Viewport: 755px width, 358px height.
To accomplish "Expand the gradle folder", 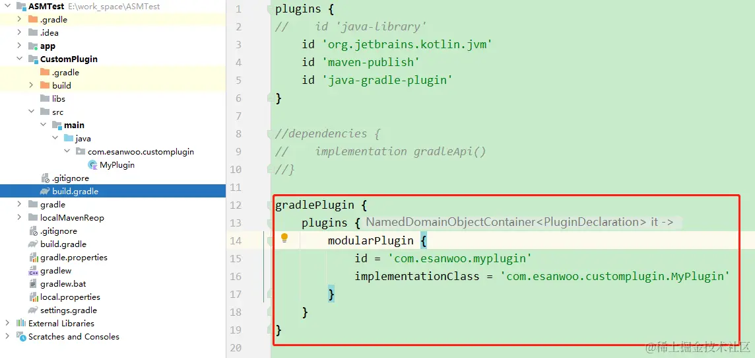I will tap(19, 204).
